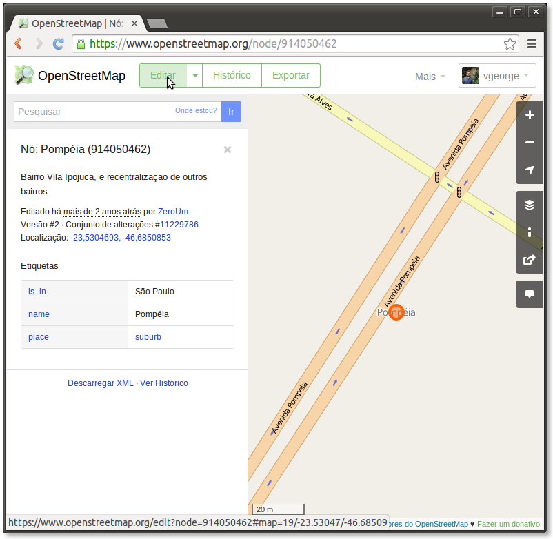The width and height of the screenshot is (553, 539).
Task: Click 'mais de 2 anos atrás' timestamp
Action: (x=102, y=212)
